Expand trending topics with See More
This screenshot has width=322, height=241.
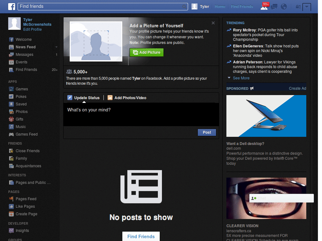241,78
